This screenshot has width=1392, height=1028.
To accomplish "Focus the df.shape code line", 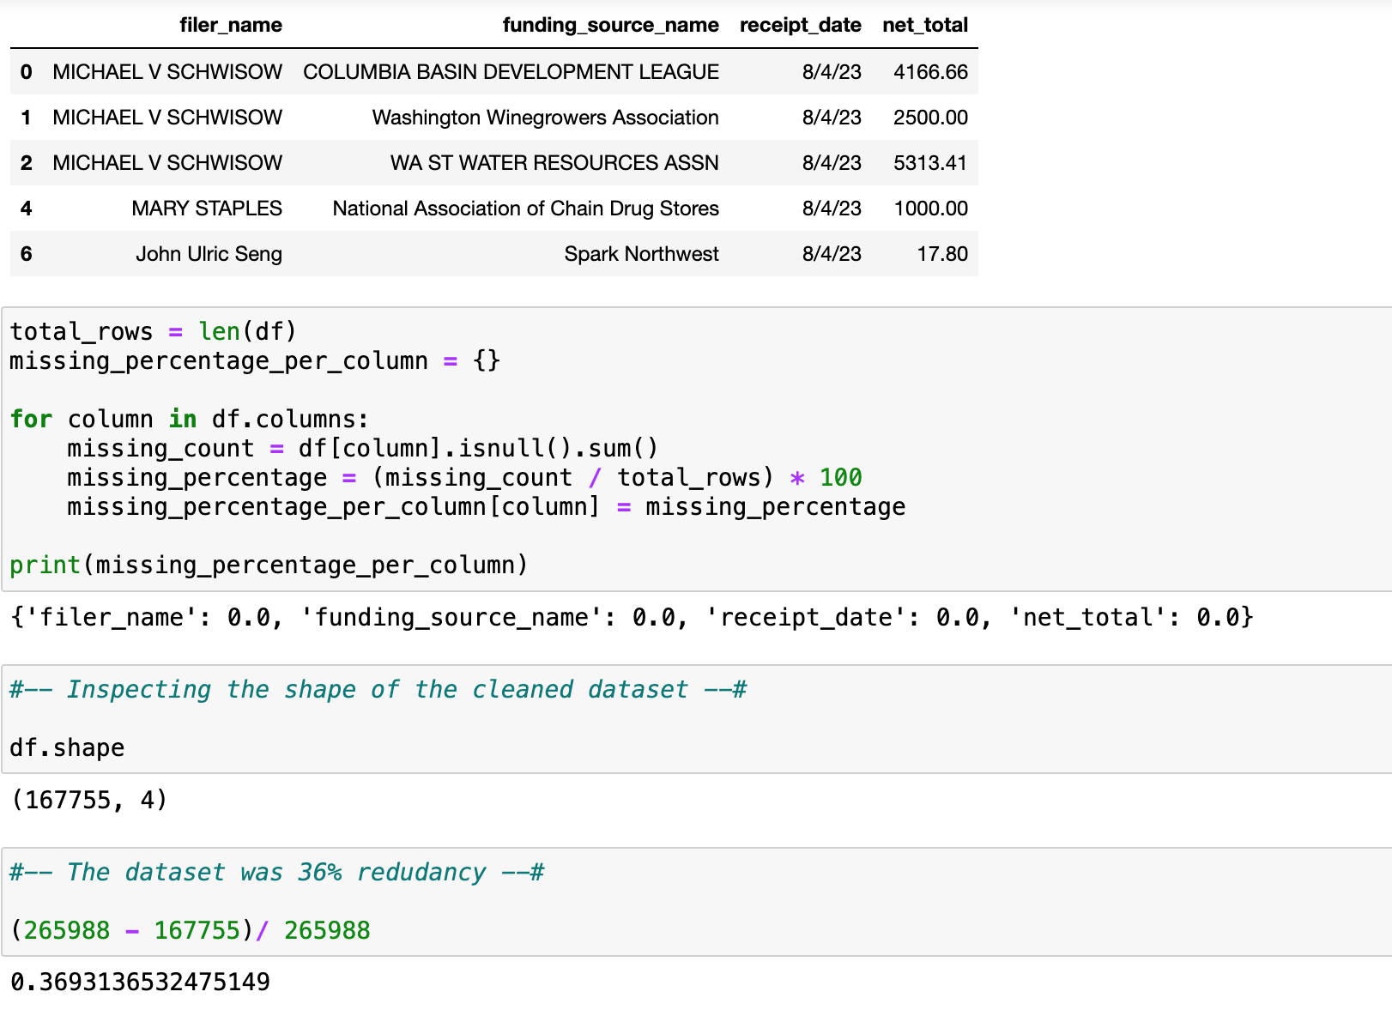I will 67,748.
